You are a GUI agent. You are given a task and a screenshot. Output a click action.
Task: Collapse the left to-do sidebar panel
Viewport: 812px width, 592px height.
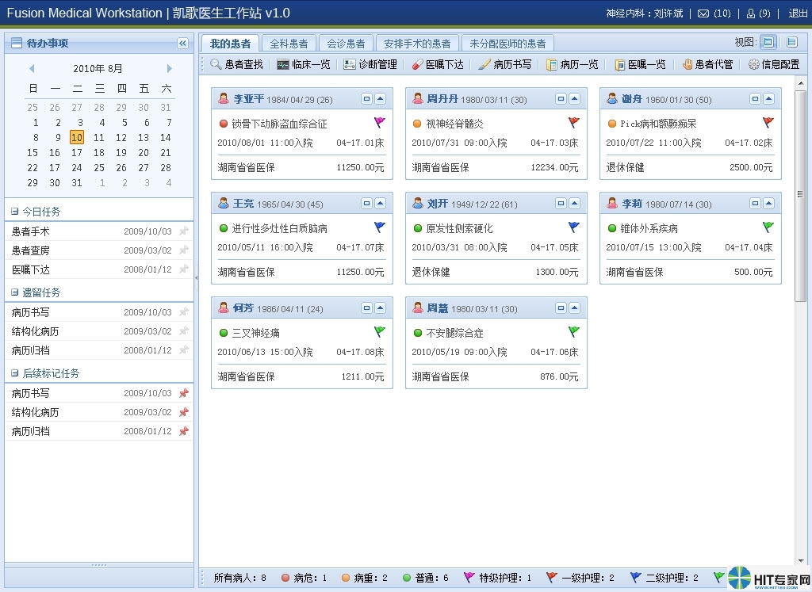click(x=182, y=43)
